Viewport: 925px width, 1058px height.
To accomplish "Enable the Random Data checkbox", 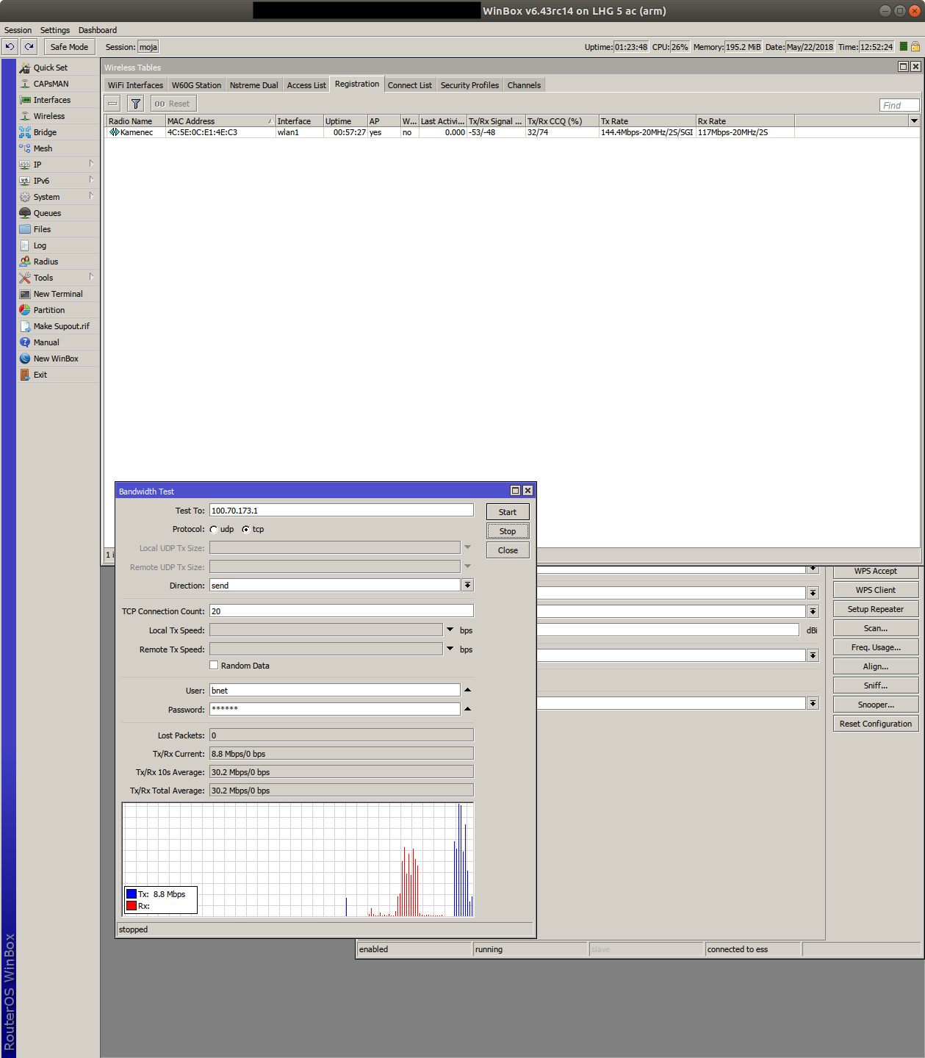I will coord(214,664).
